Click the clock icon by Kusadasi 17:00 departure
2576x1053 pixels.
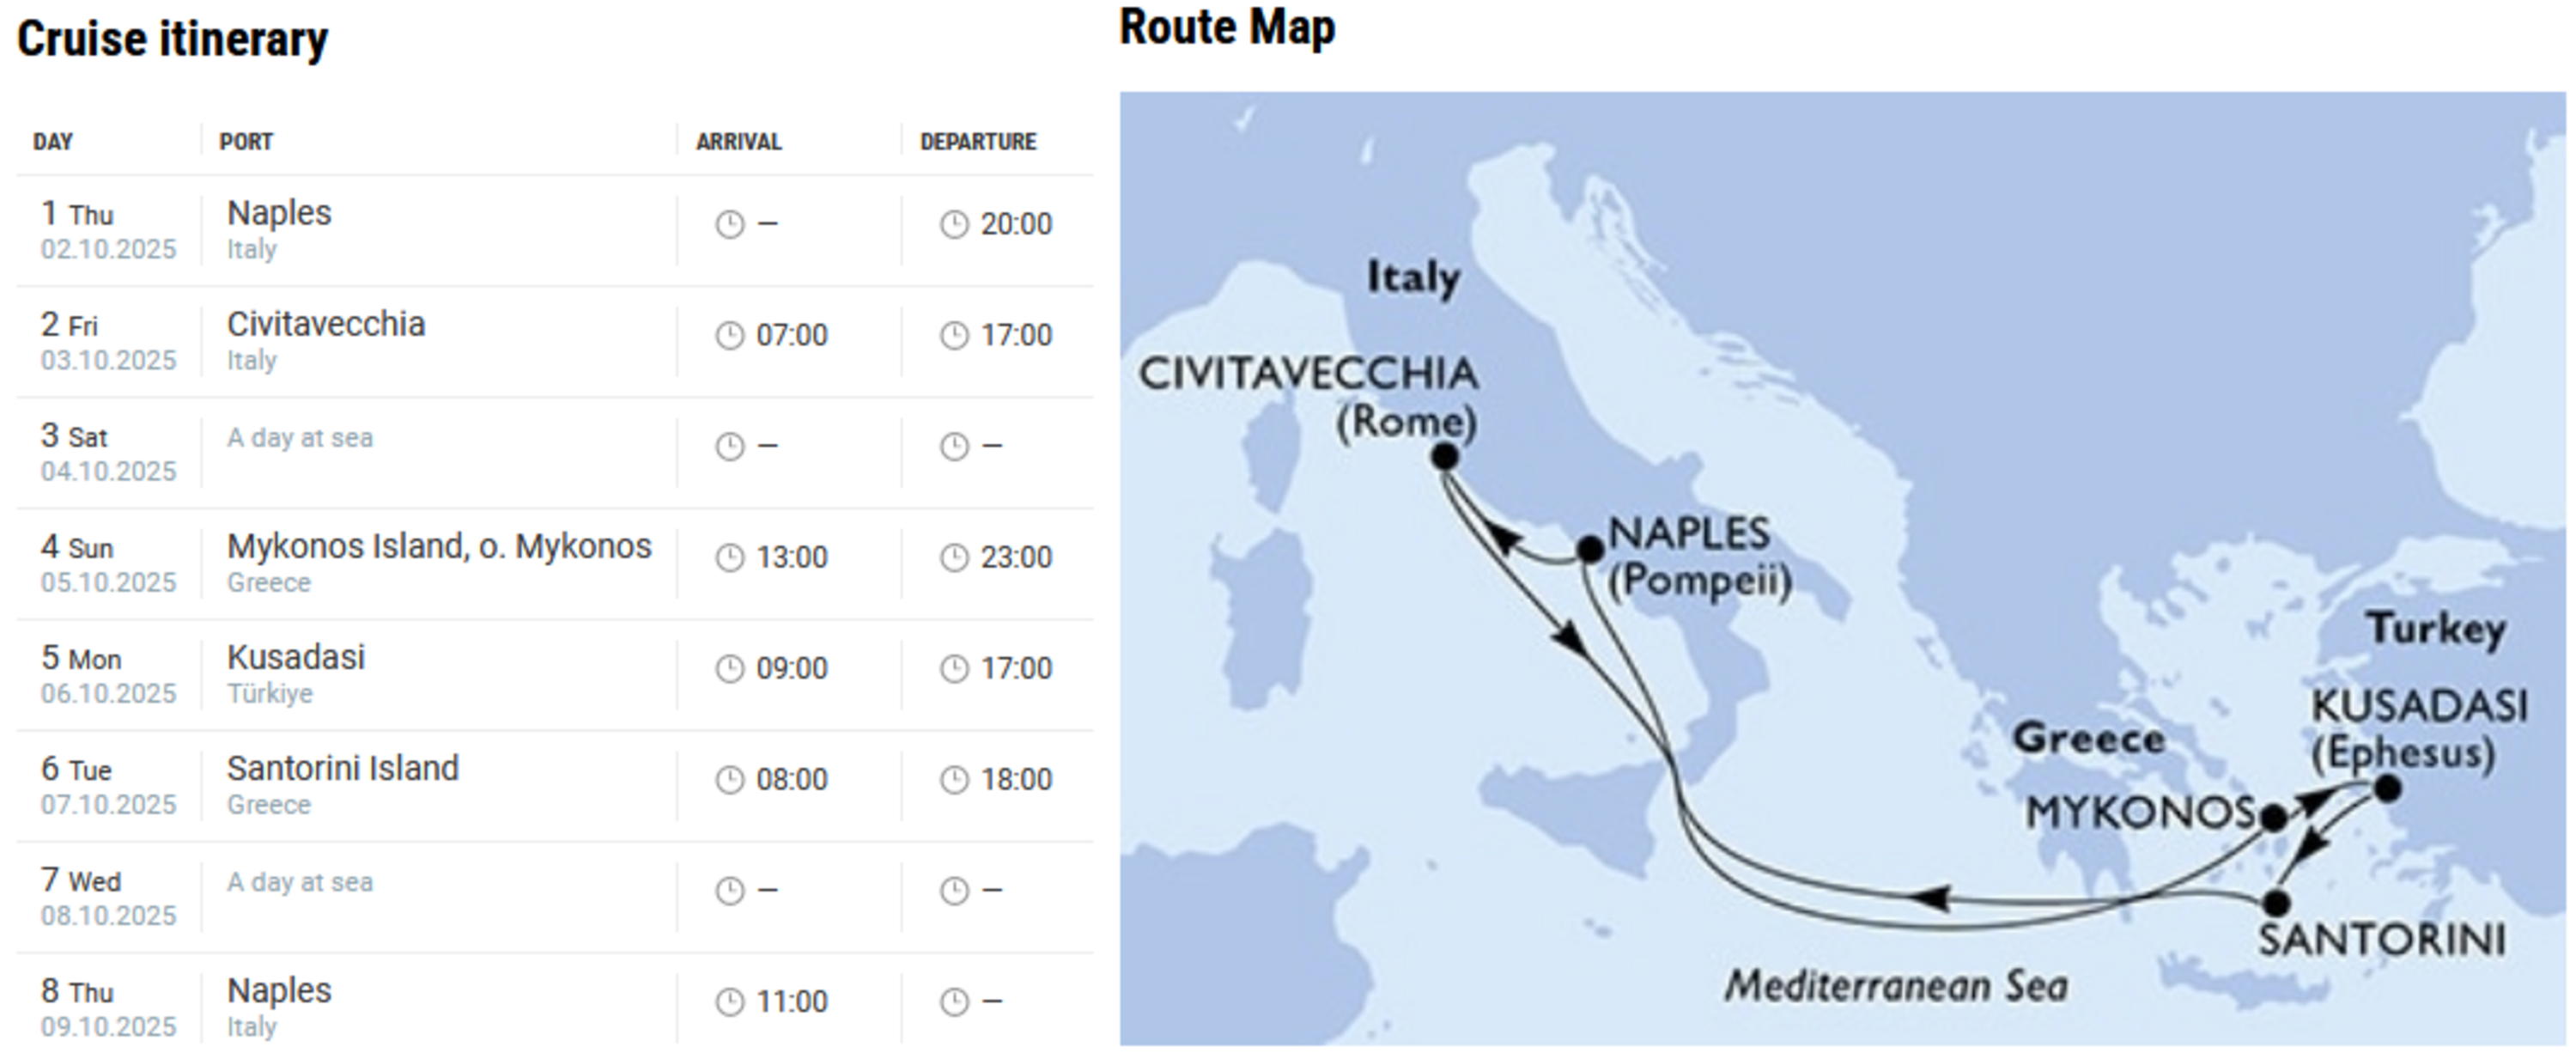[x=954, y=668]
